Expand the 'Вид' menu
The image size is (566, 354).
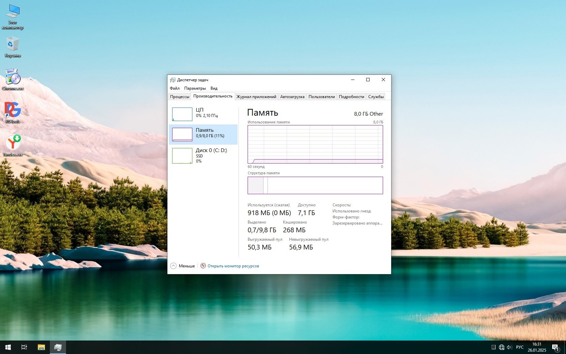214,88
